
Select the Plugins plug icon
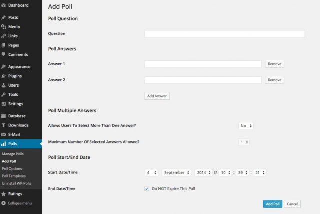pos(3,76)
